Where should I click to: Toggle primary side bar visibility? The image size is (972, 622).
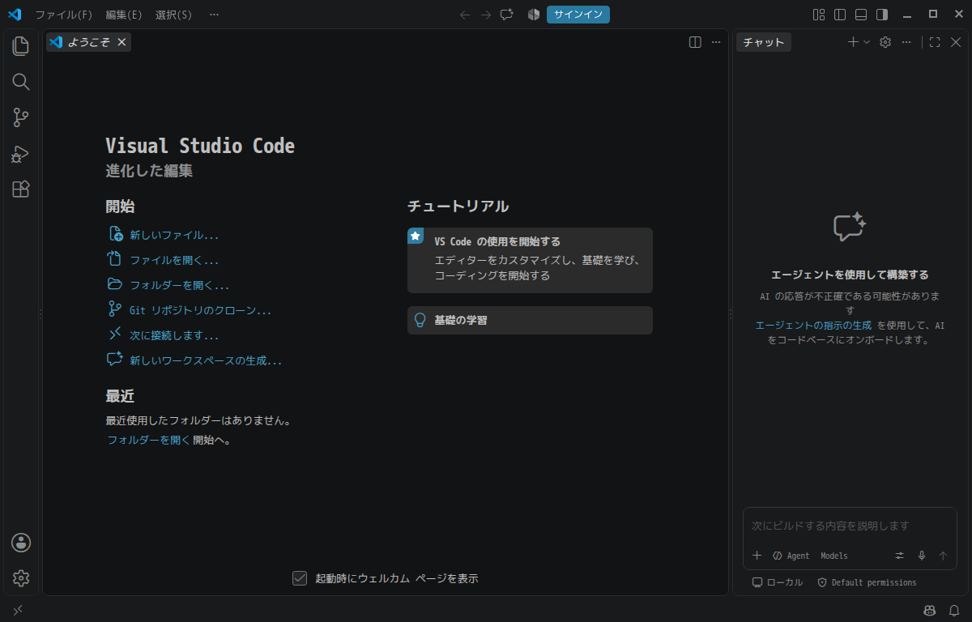840,15
